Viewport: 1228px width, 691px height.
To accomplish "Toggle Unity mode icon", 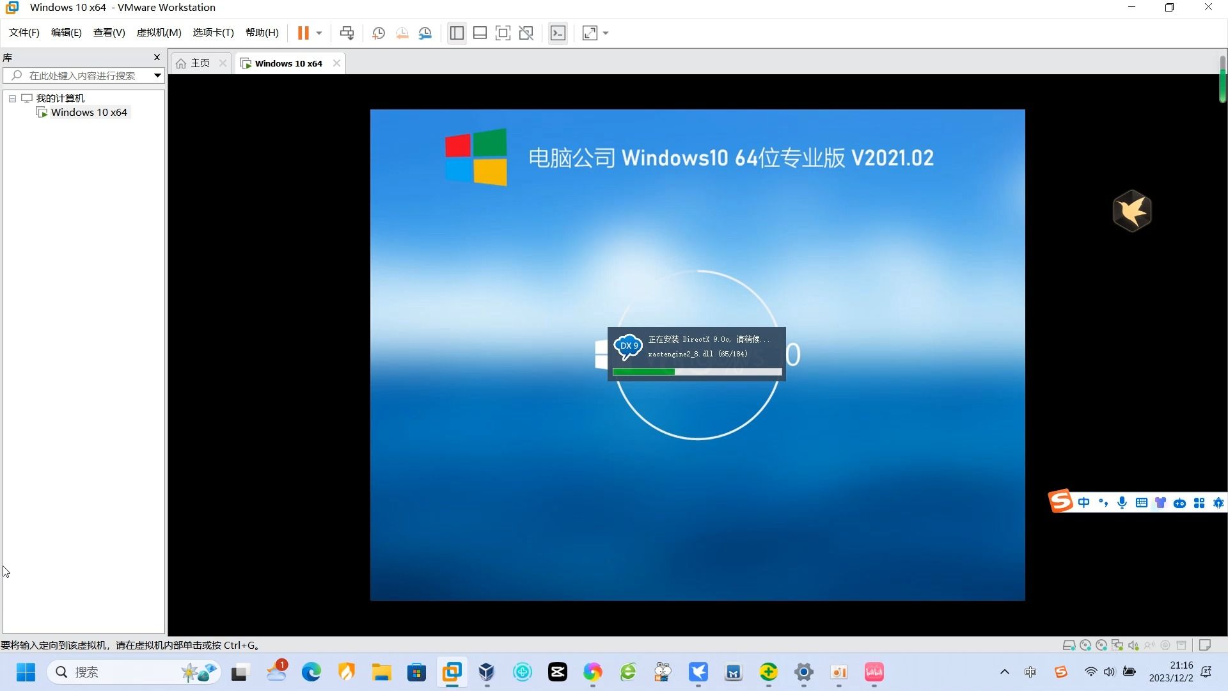I will (x=526, y=33).
